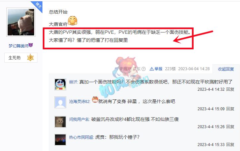The height and width of the screenshot is (151, 240).
Task: Open 沧海灵诗82 username link
Action: click(x=79, y=101)
